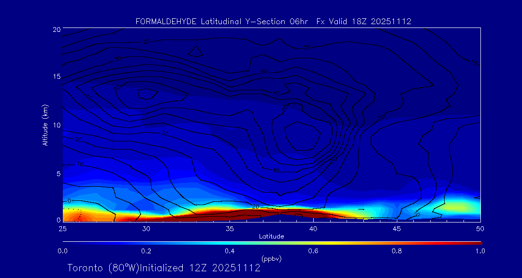This screenshot has width=522, height=278.
Task: Click the 10 tick on the altitude axis
Action: pos(55,125)
